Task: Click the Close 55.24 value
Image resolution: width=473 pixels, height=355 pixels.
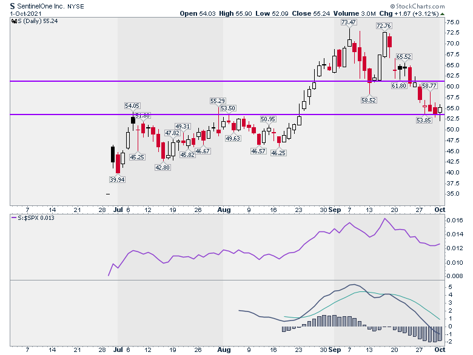Action: 310,13
